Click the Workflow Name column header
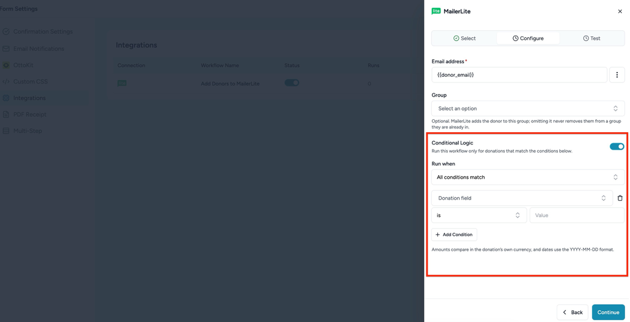Viewport: 630px width, 322px height. [220, 65]
